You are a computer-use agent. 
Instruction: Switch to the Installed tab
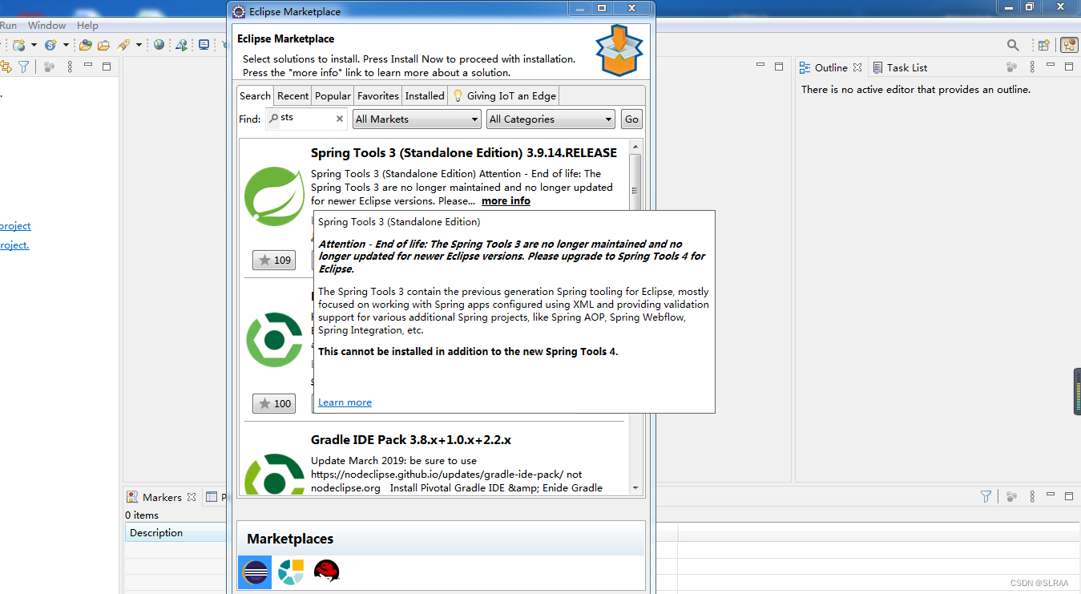point(425,96)
